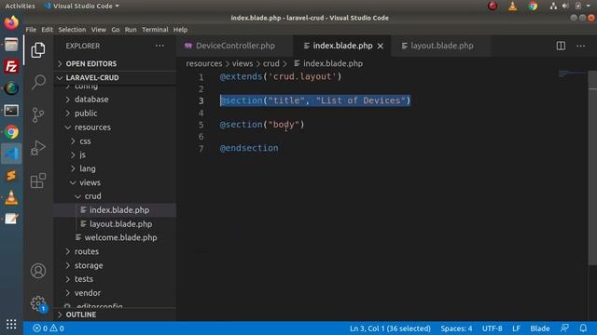This screenshot has height=335, width=597.
Task: Click the Explorer more actions ellipsis
Action: point(160,46)
